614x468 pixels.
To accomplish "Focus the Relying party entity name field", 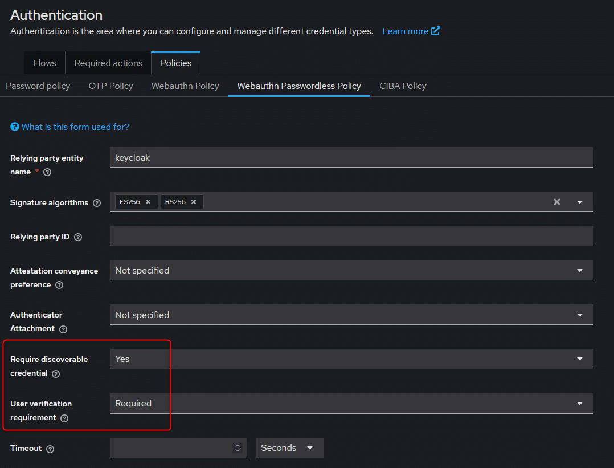I will tap(351, 157).
